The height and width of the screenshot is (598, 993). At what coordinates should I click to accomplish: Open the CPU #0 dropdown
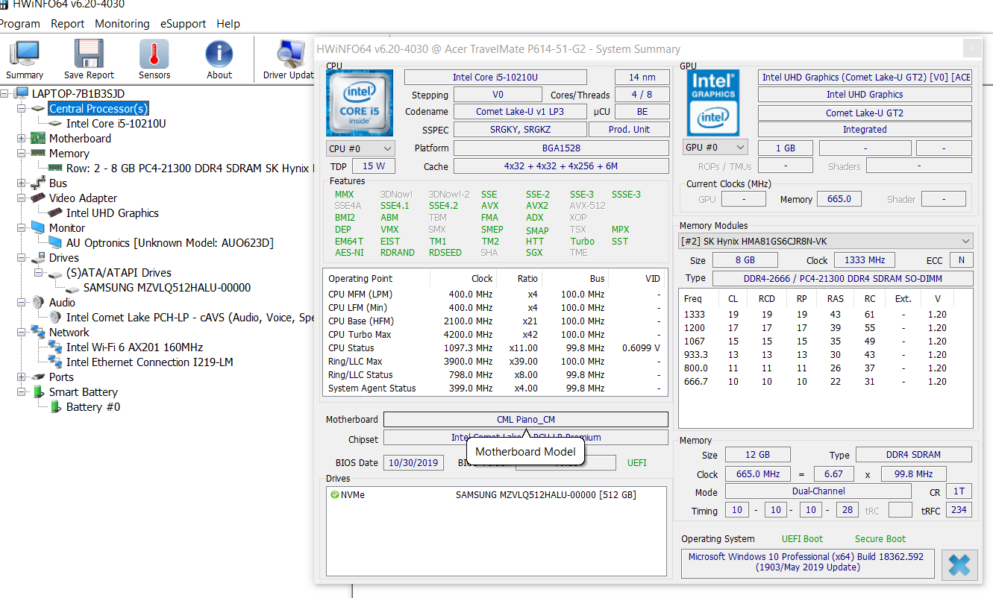360,148
